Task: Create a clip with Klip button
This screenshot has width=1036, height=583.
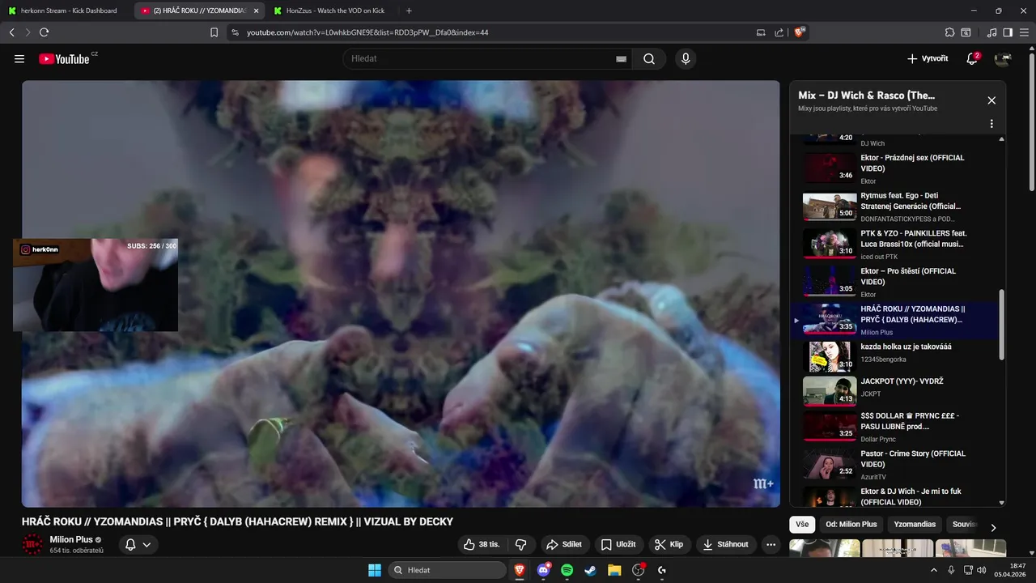Action: (x=669, y=544)
